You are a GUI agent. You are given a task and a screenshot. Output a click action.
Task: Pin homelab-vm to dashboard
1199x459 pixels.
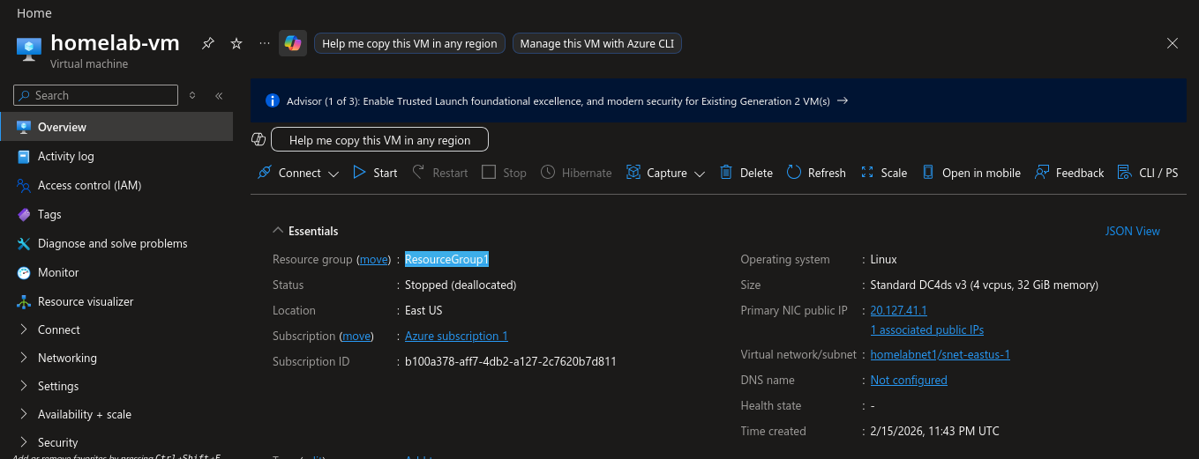click(208, 43)
